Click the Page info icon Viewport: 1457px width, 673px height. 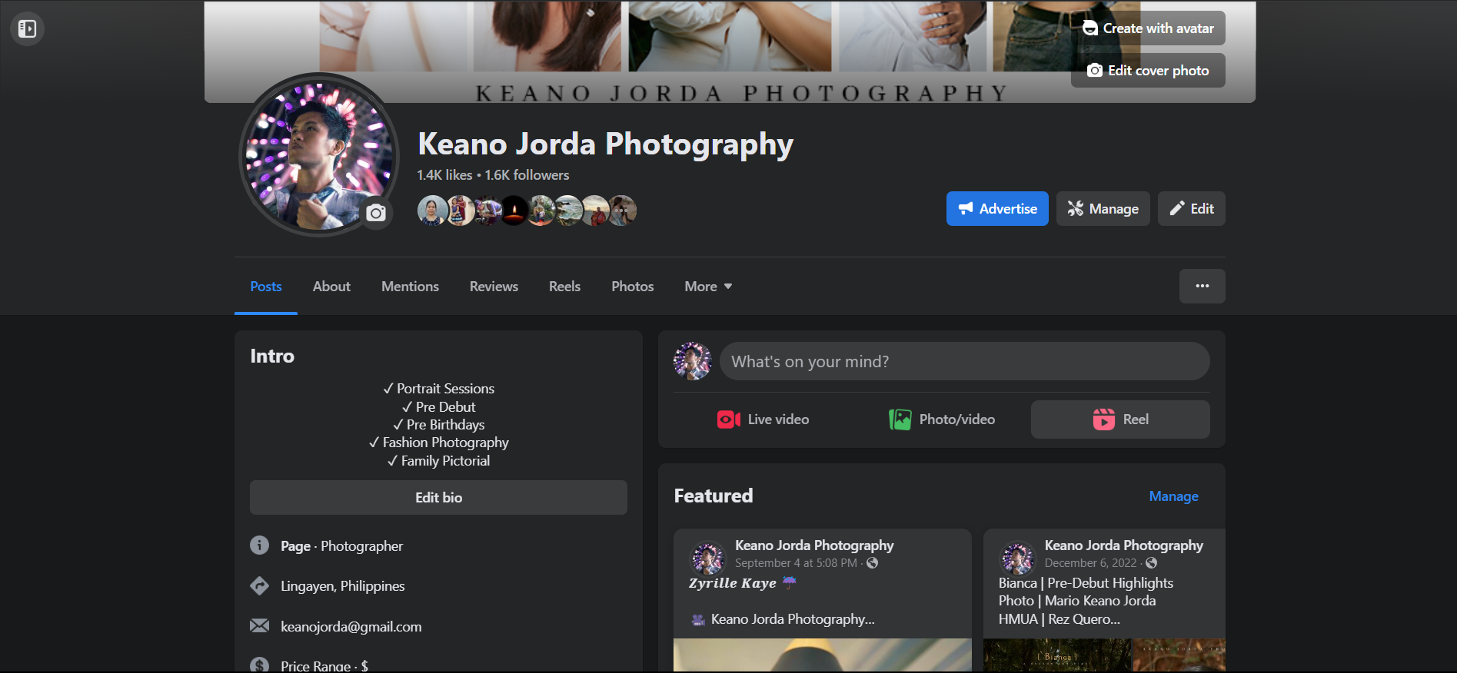click(260, 545)
